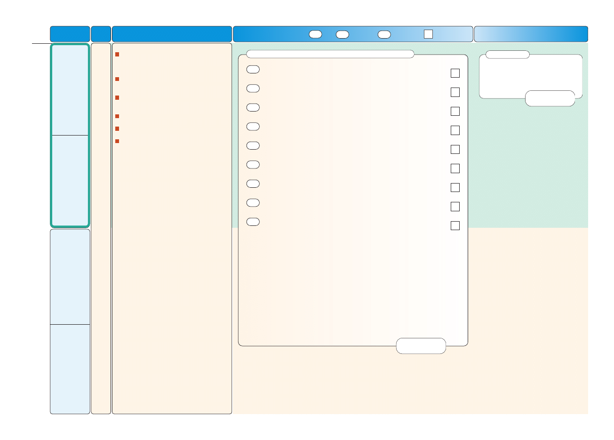The height and width of the screenshot is (440, 614).
Task: Click the topmost orange square bullet
Action: click(117, 55)
